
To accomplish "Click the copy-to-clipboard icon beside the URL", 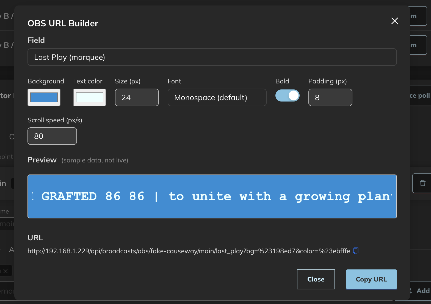I will [x=355, y=250].
